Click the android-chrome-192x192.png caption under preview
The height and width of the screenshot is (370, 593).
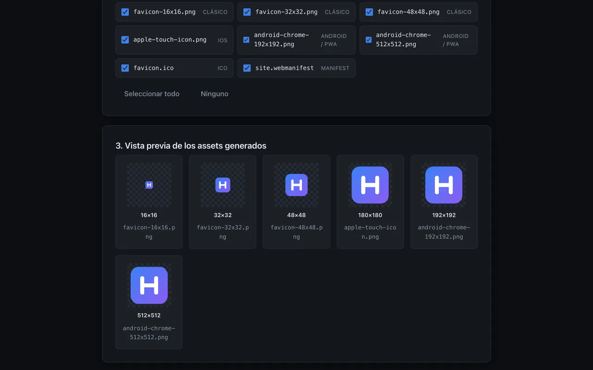(444, 232)
